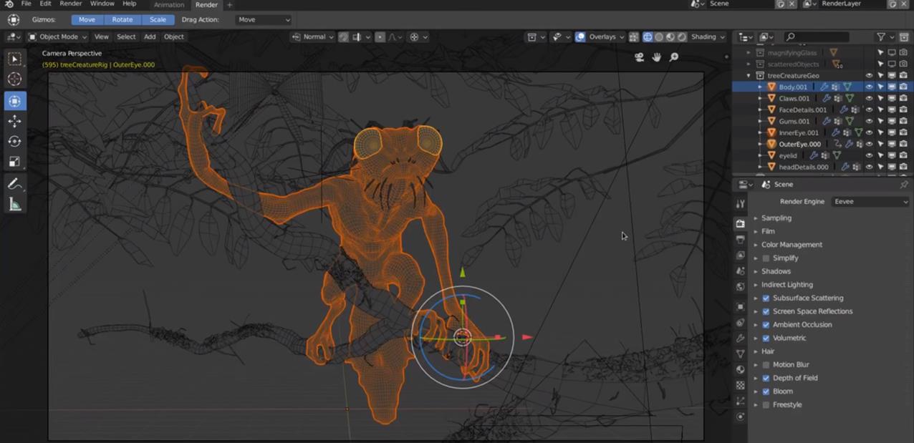This screenshot has height=443, width=914.
Task: Disable Subsurface Scattering checkbox
Action: 766,298
